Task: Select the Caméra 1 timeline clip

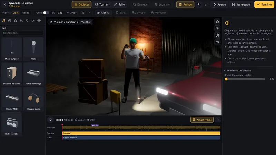Action: (141, 133)
